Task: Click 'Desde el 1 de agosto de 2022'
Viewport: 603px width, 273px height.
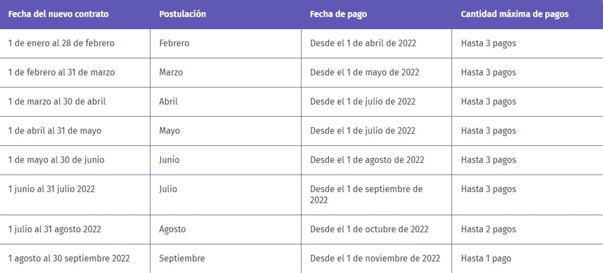Action: pos(367,160)
